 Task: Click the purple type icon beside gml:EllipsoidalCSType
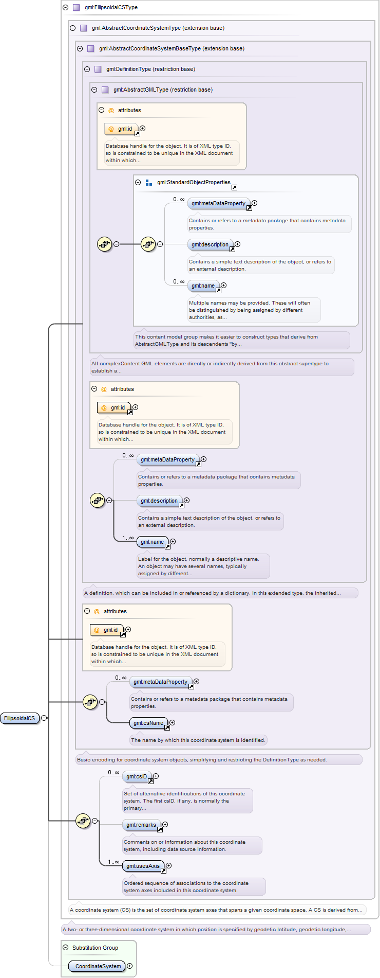[76, 8]
